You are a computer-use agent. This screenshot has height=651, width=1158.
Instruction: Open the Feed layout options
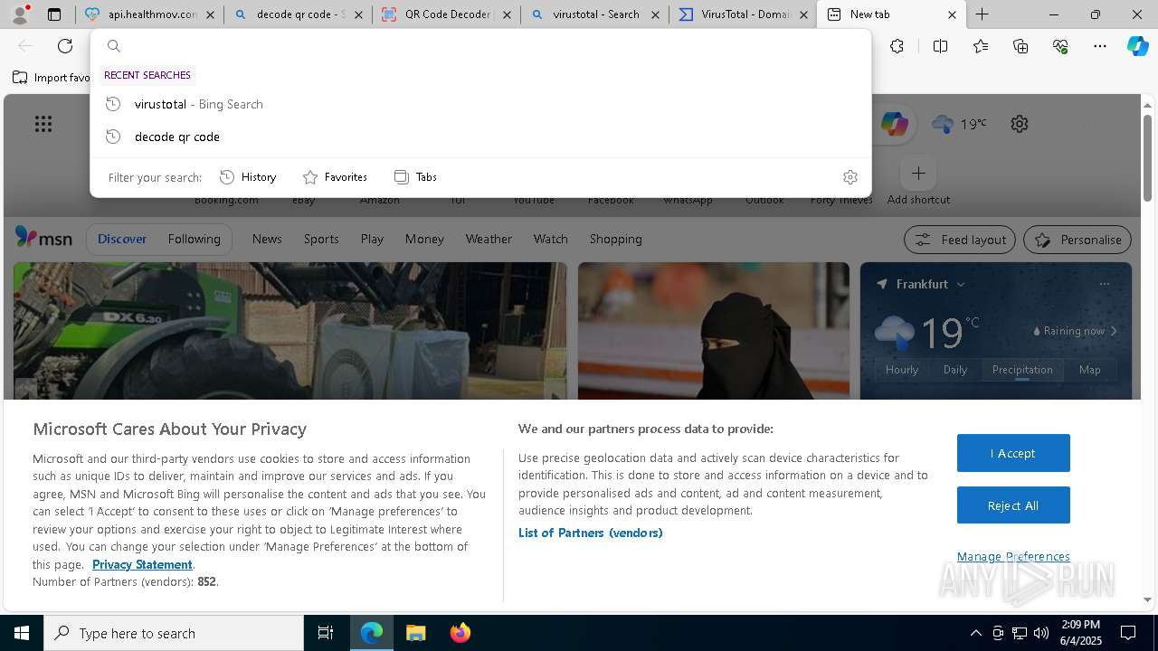tap(959, 240)
